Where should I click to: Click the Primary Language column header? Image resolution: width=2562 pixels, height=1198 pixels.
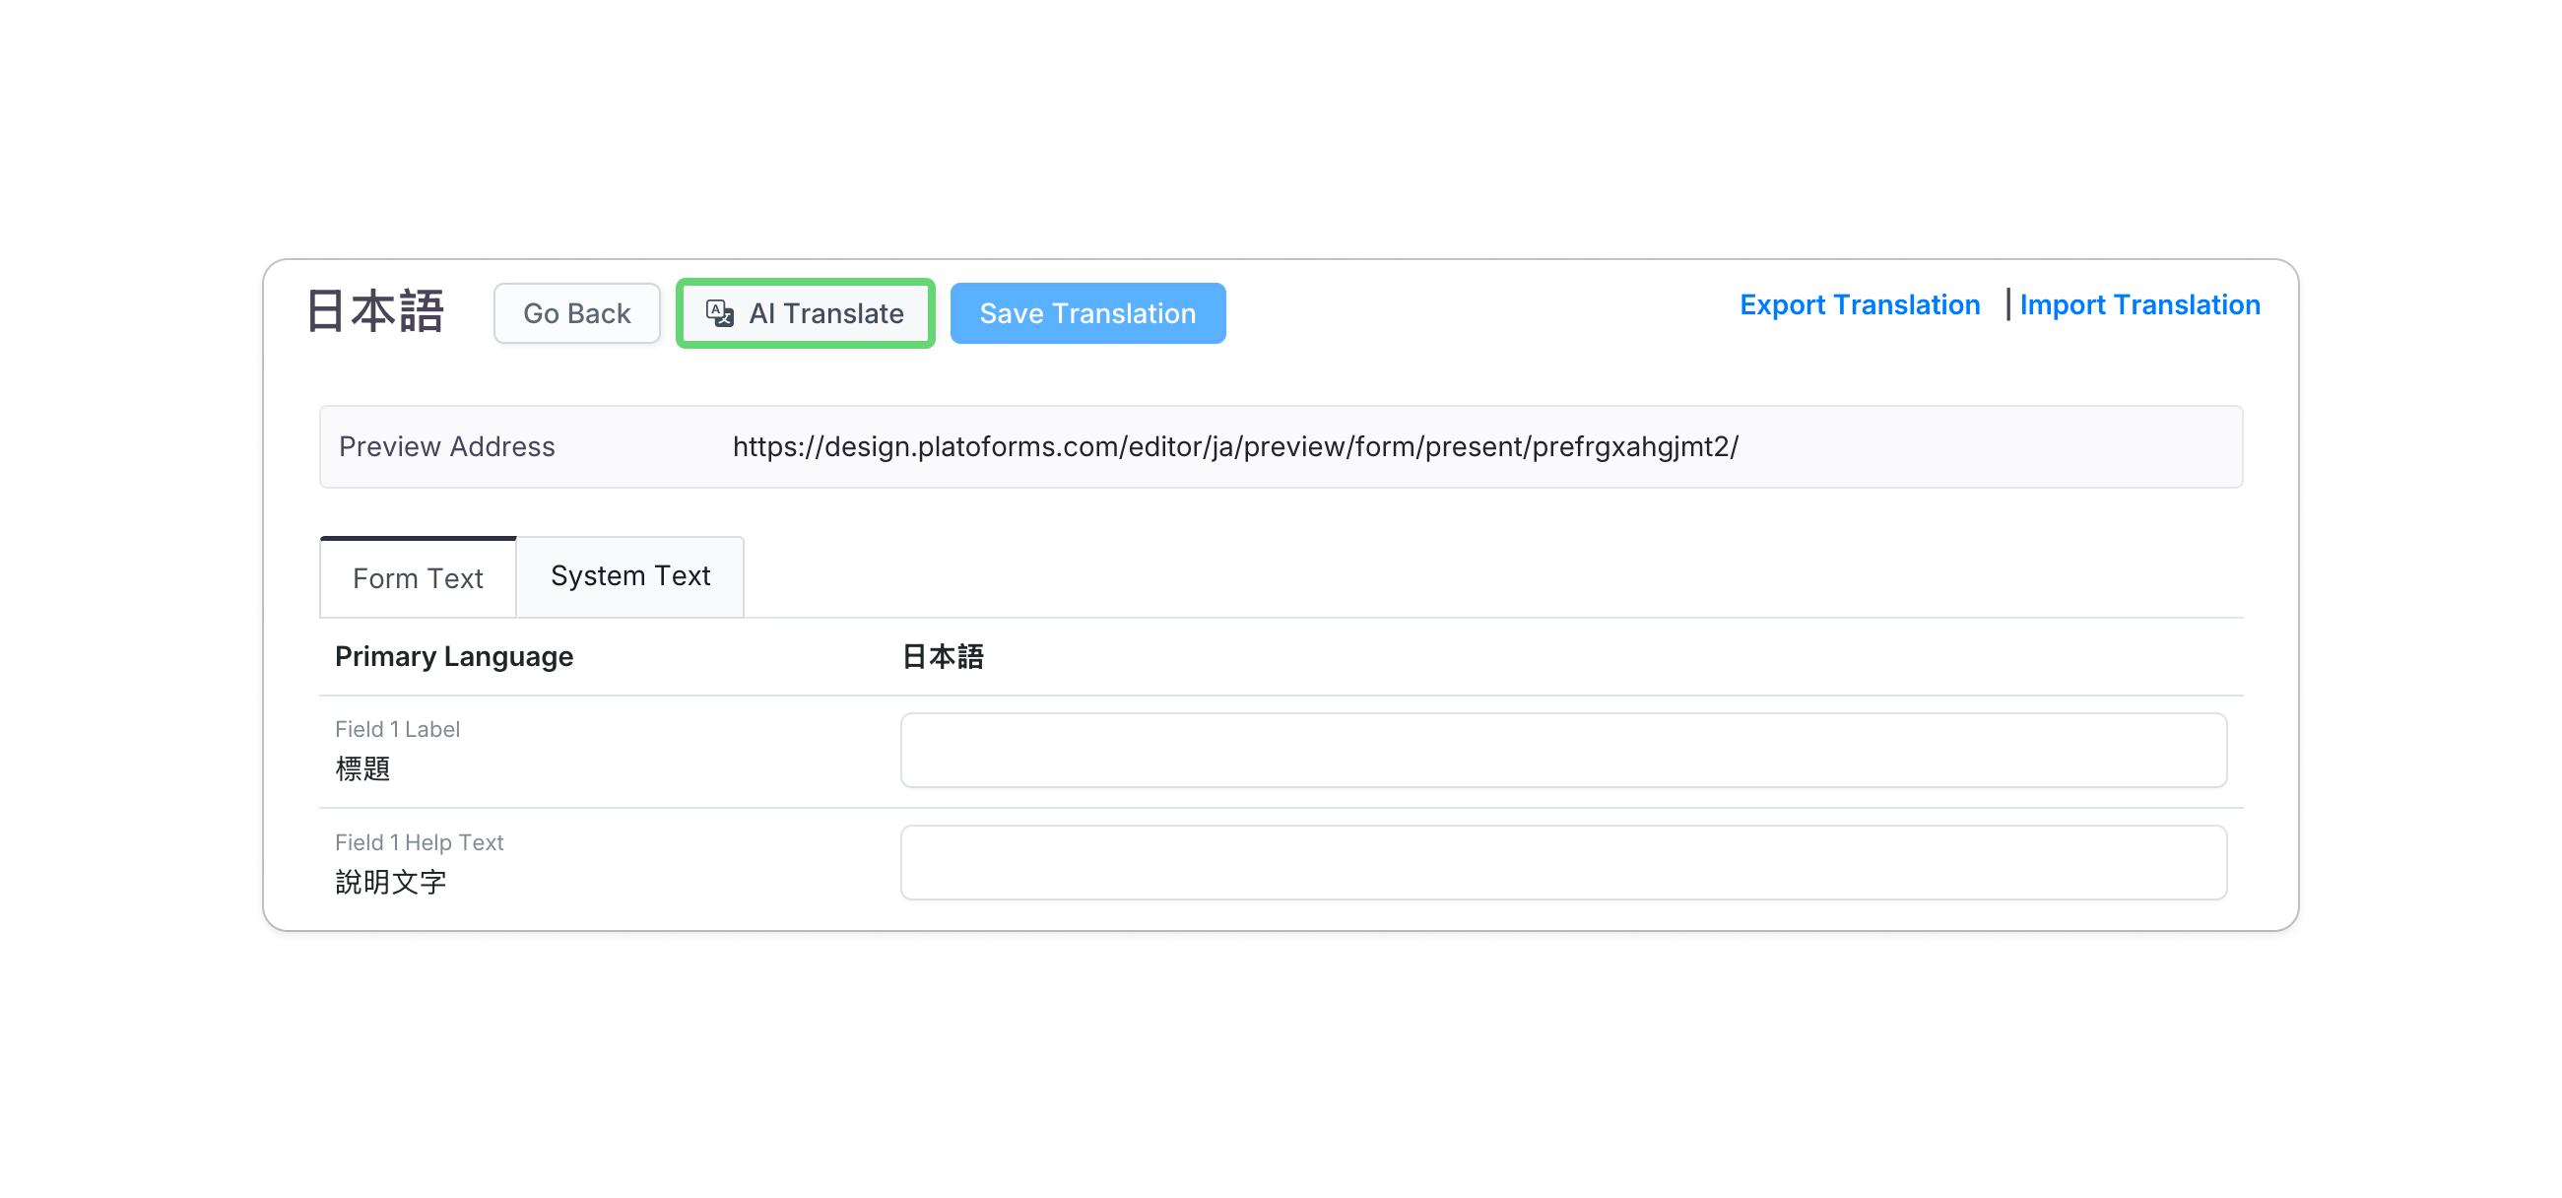tap(453, 657)
